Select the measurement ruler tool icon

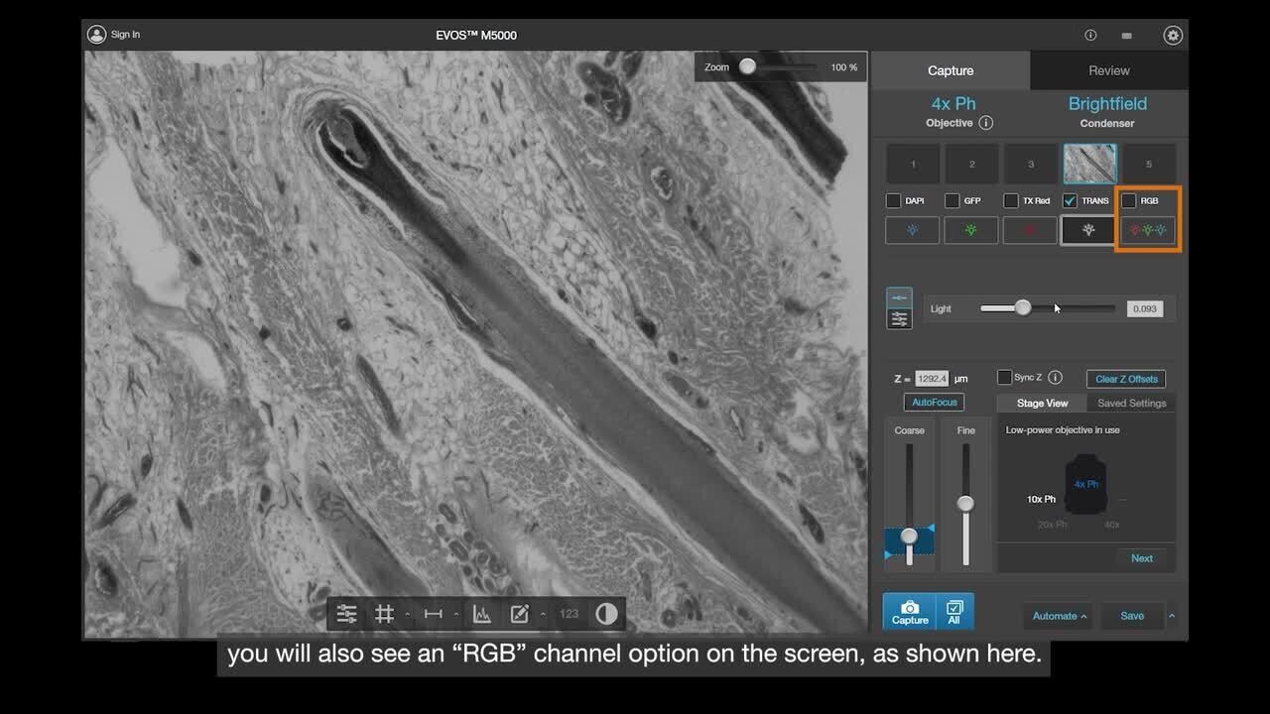tap(434, 614)
